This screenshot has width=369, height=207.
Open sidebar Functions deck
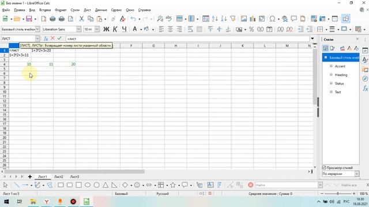365,89
